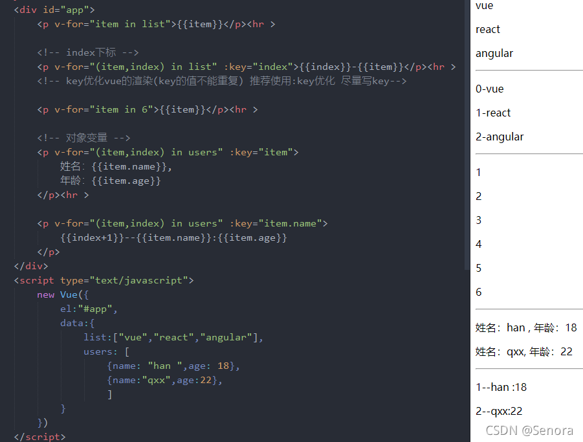
Task: Click '0-vue' in the rendered output
Action: (490, 89)
